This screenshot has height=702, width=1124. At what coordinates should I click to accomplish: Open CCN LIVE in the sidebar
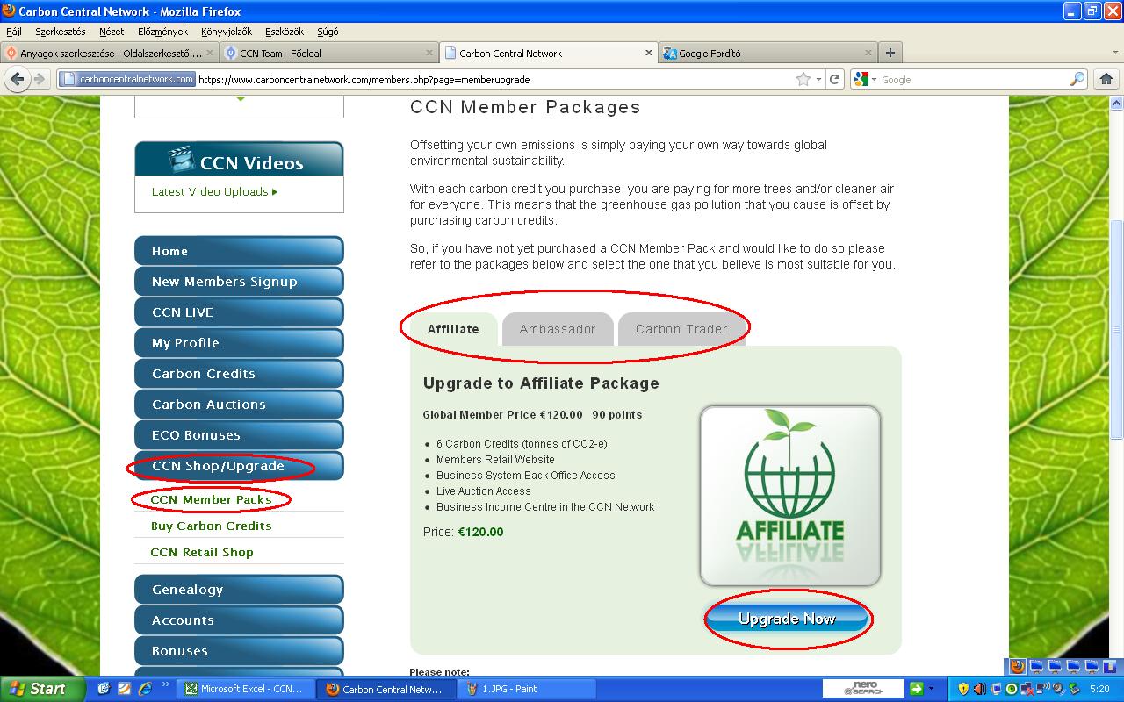239,312
